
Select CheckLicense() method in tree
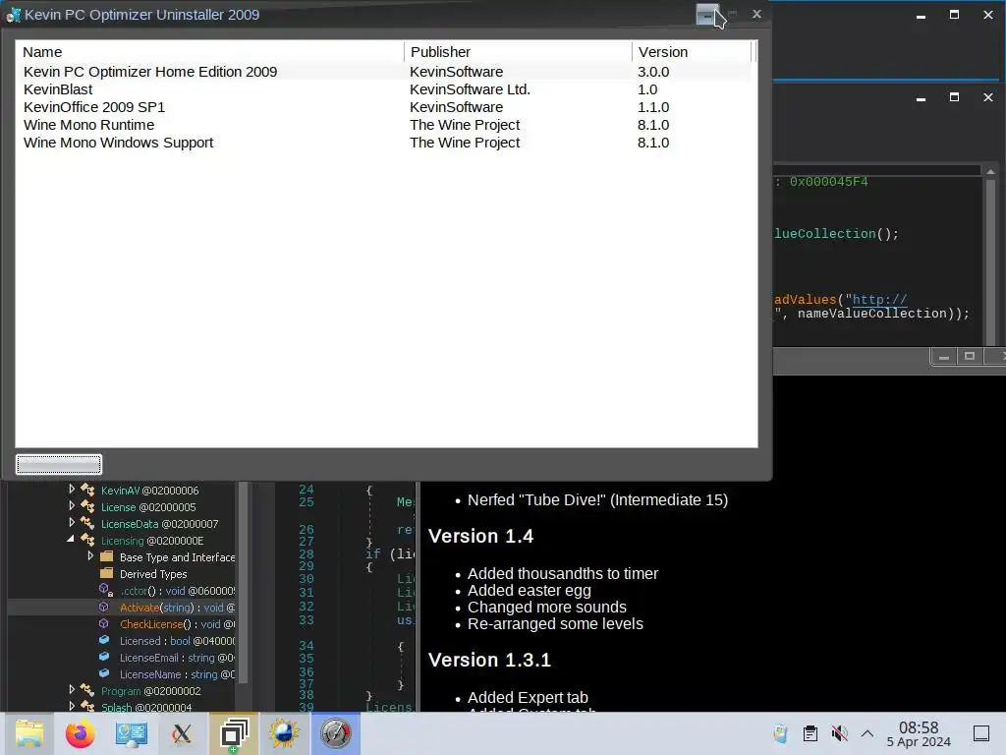click(x=177, y=624)
